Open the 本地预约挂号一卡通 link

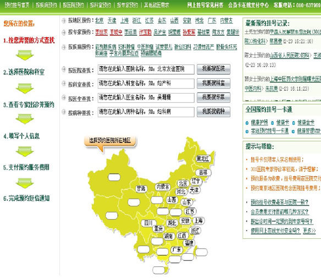(x=270, y=131)
